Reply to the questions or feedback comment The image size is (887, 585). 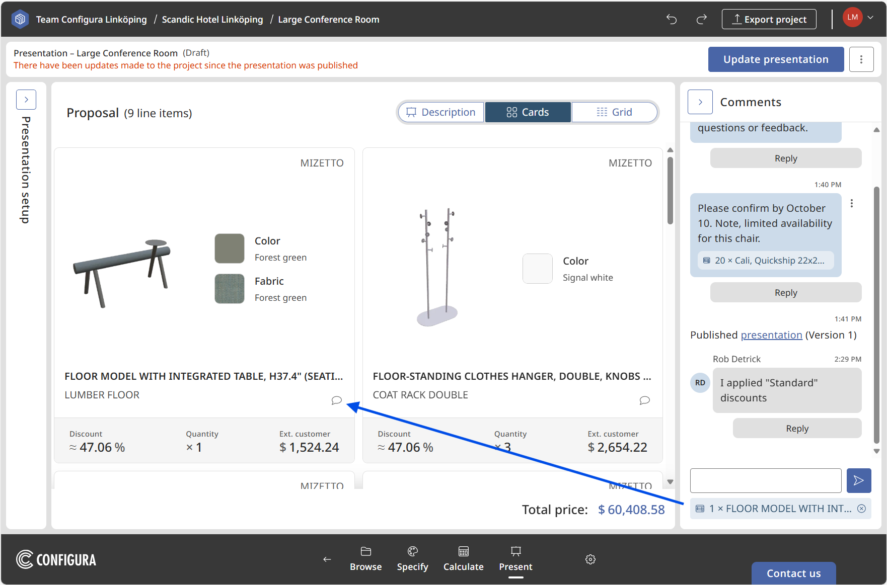pos(786,158)
